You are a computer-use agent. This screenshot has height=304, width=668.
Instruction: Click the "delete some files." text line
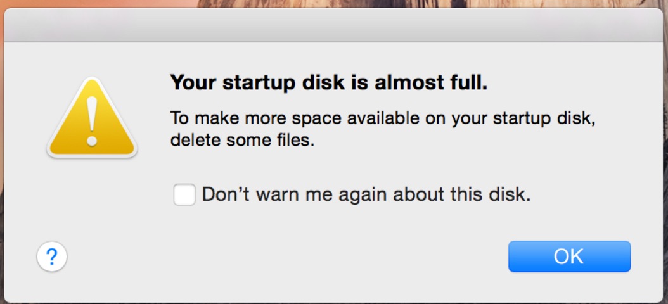tap(242, 140)
